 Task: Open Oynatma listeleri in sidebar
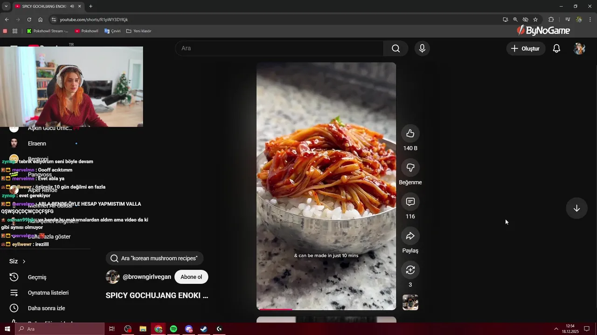(48, 293)
